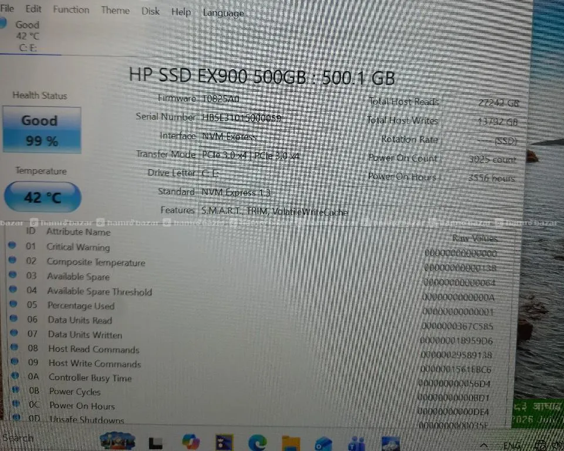Launch Copilot from the taskbar

(191, 441)
